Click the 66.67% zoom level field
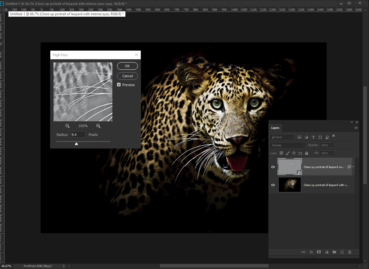 click(x=6, y=266)
